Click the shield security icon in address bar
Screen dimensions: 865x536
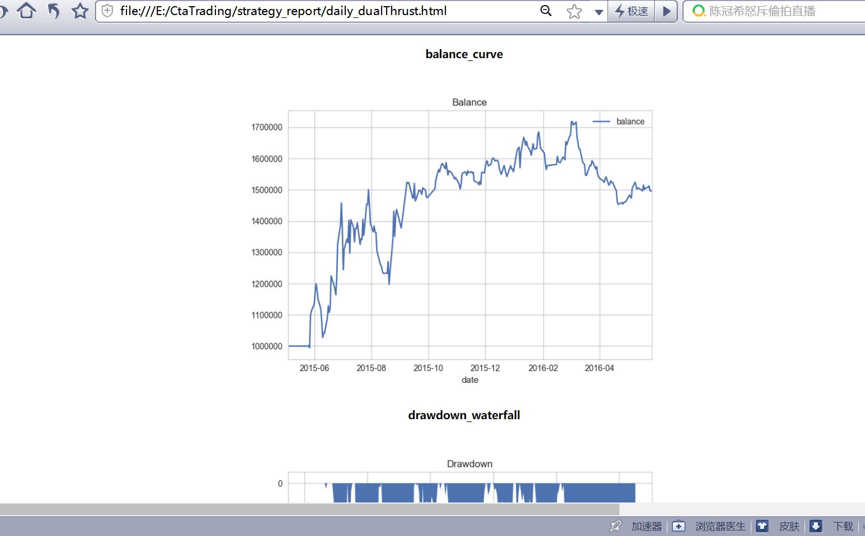click(107, 11)
